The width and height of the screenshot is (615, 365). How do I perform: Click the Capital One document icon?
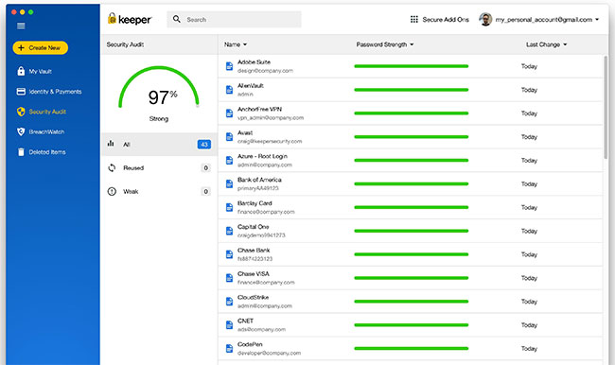point(230,231)
